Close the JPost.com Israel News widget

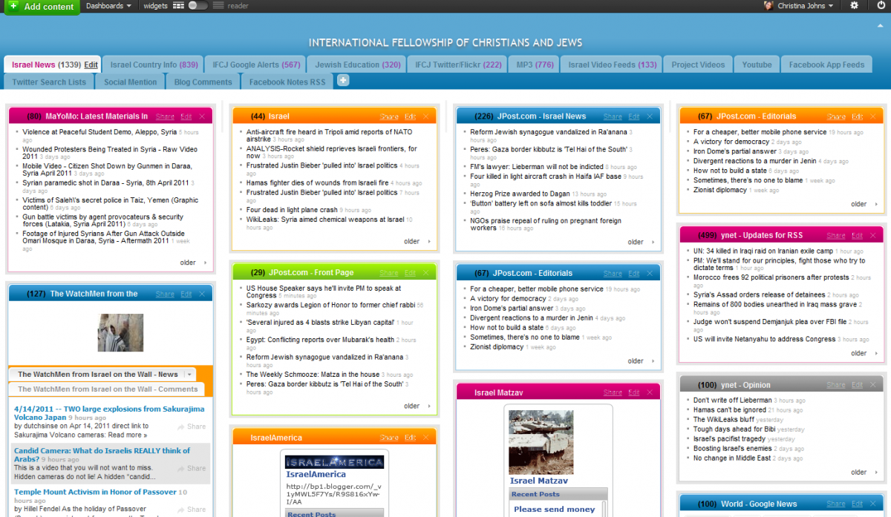[650, 116]
